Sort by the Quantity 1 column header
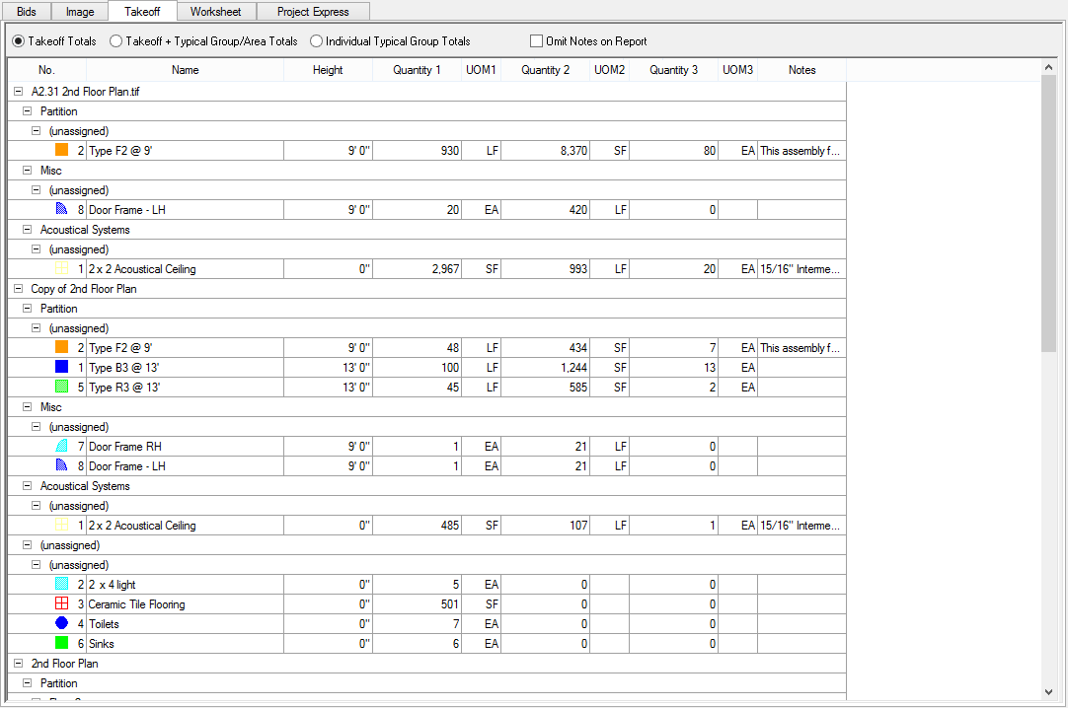This screenshot has height=708, width=1068. coord(417,70)
